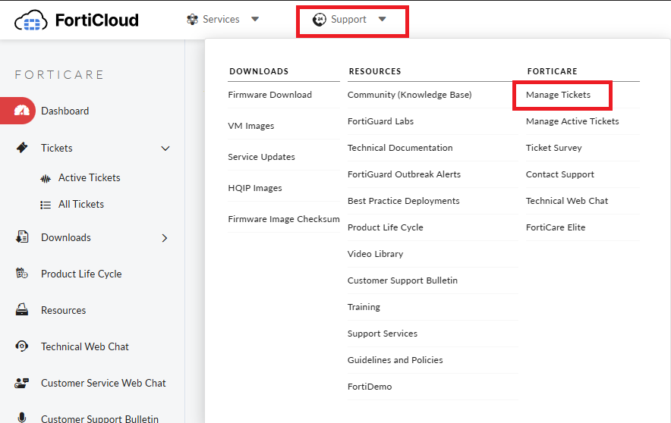Click the Services icon in top bar
This screenshot has width=671, height=423.
pos(192,20)
